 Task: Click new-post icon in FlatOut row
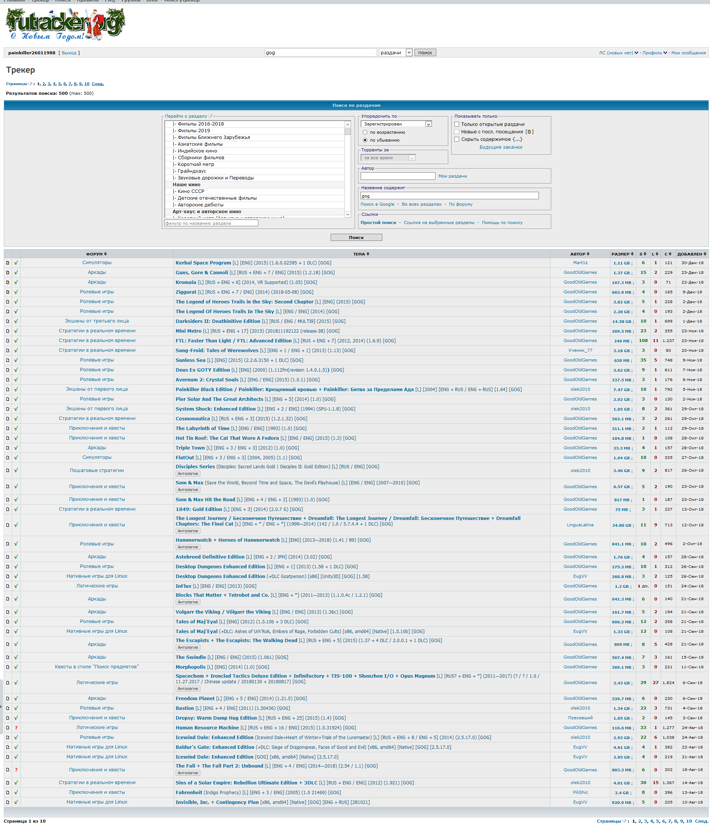[x=7, y=457]
